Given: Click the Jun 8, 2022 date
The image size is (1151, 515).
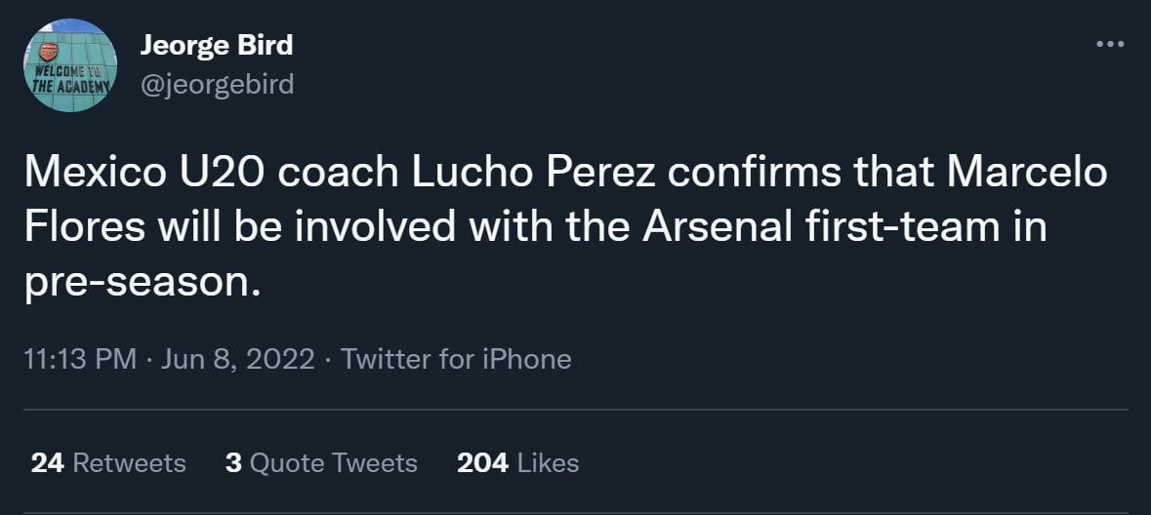Looking at the screenshot, I should (x=237, y=359).
